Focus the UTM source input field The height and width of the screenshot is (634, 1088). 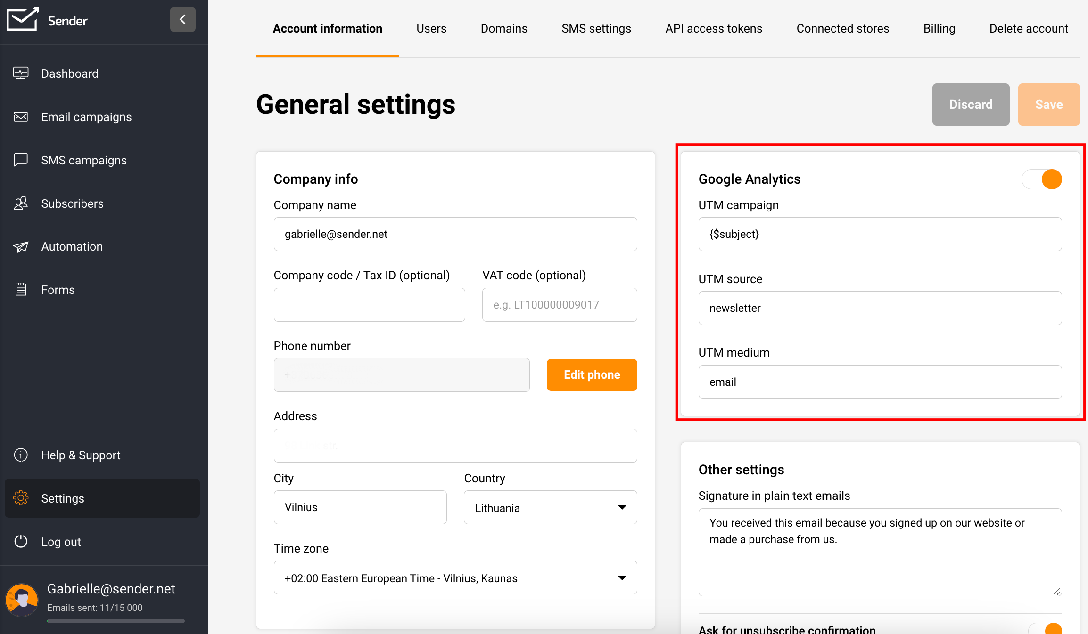(x=880, y=308)
